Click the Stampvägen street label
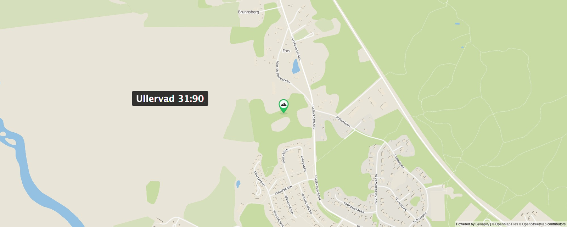 coord(283,190)
